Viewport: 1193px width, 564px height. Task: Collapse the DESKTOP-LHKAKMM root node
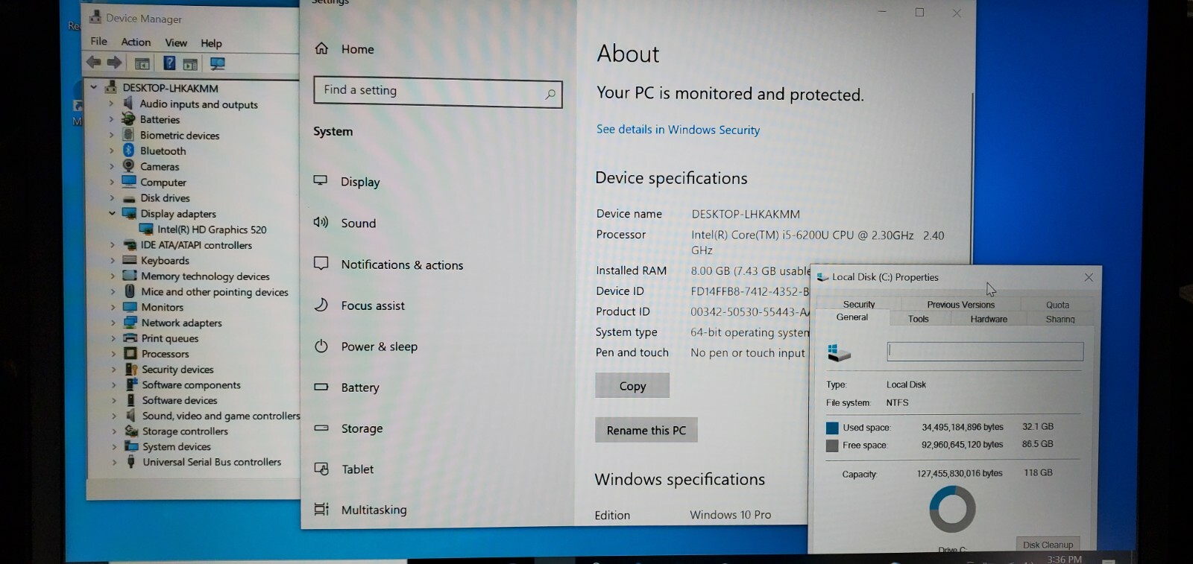coord(94,87)
